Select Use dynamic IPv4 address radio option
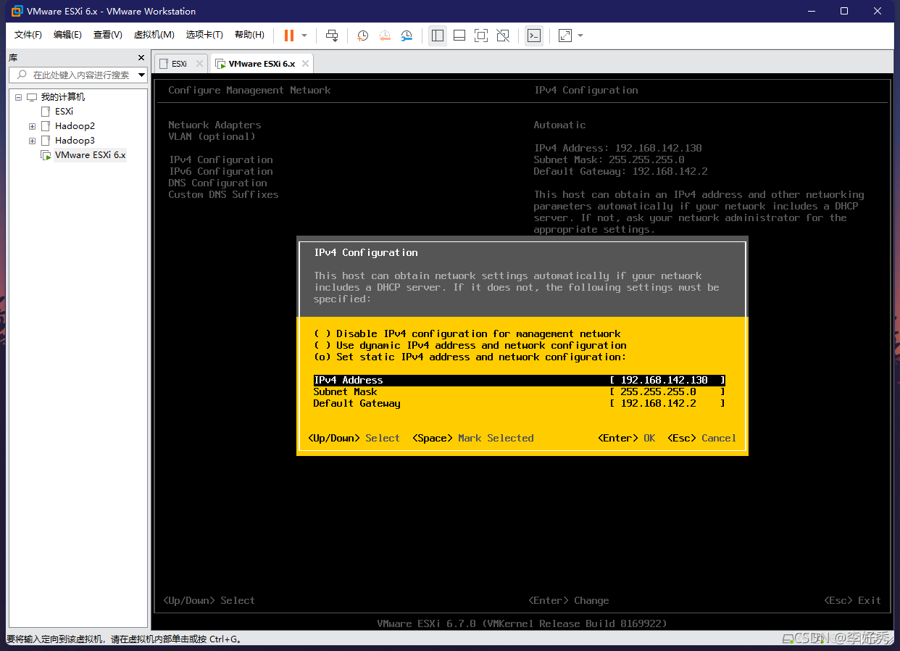This screenshot has height=651, width=900. click(x=470, y=345)
